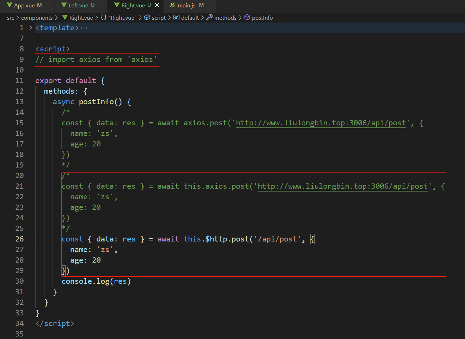The height and width of the screenshot is (339, 465).
Task: Open the postInfo breadcrumb
Action: point(262,18)
